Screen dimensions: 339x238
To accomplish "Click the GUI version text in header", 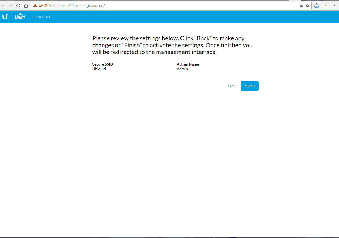I will pos(41,17).
